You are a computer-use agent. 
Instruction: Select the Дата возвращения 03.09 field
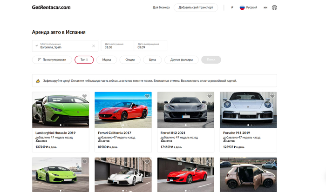click(x=150, y=46)
